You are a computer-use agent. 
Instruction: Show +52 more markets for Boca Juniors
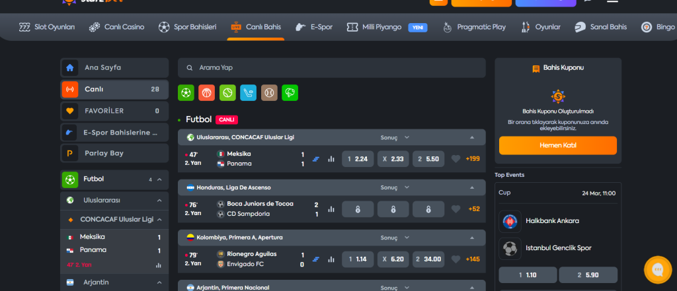click(x=473, y=209)
